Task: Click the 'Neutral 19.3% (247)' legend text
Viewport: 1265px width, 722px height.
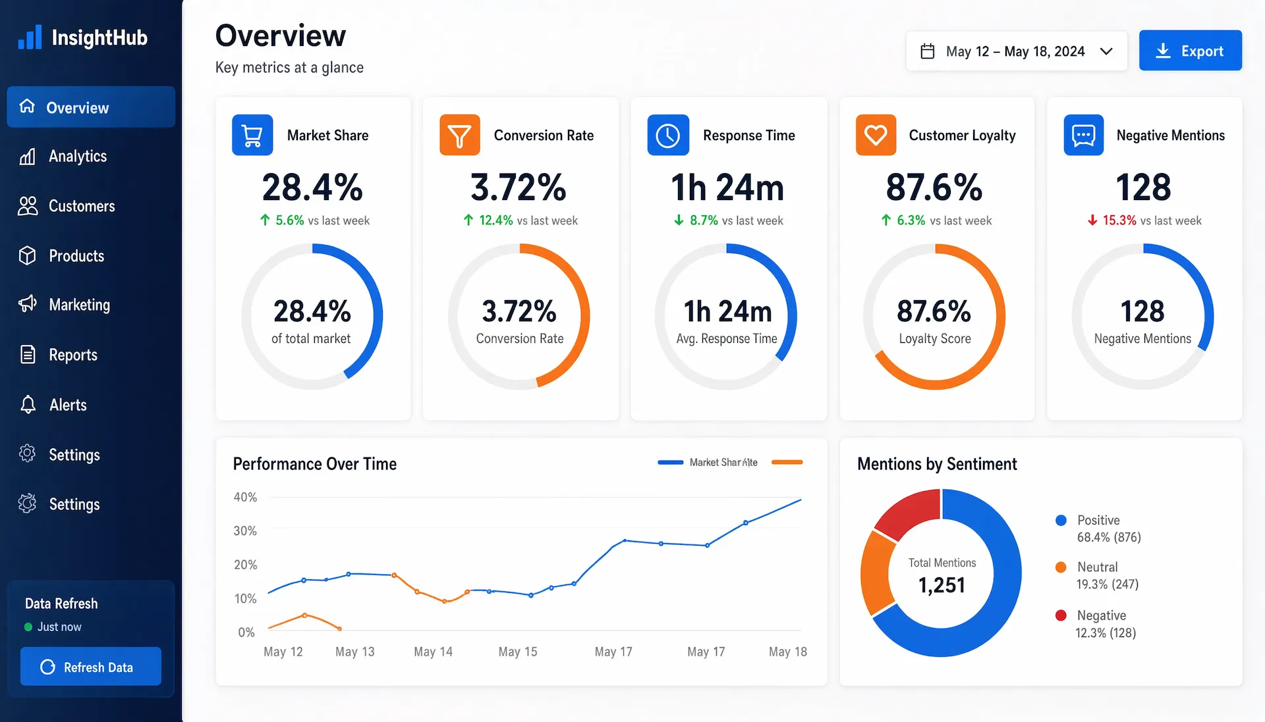Action: (1108, 575)
